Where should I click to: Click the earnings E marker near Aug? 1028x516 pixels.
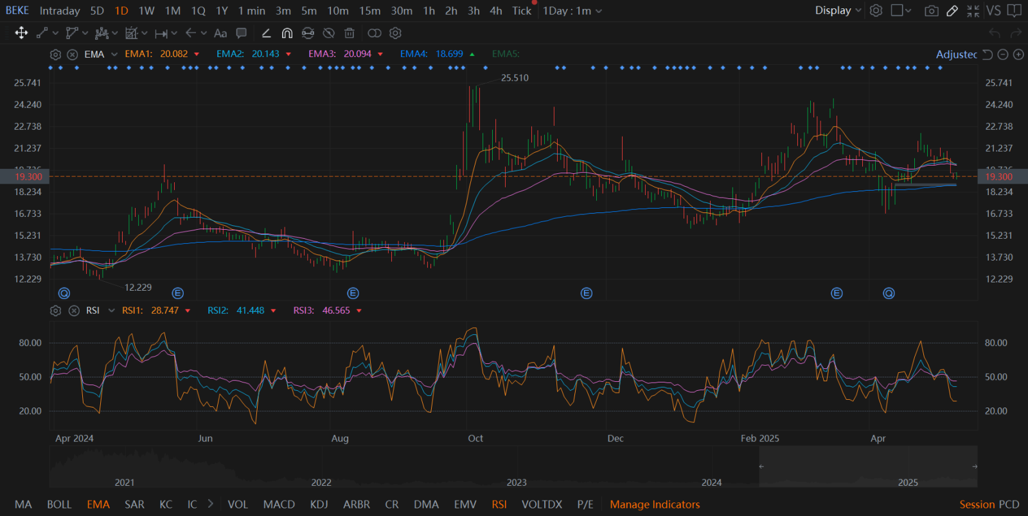[x=353, y=293]
